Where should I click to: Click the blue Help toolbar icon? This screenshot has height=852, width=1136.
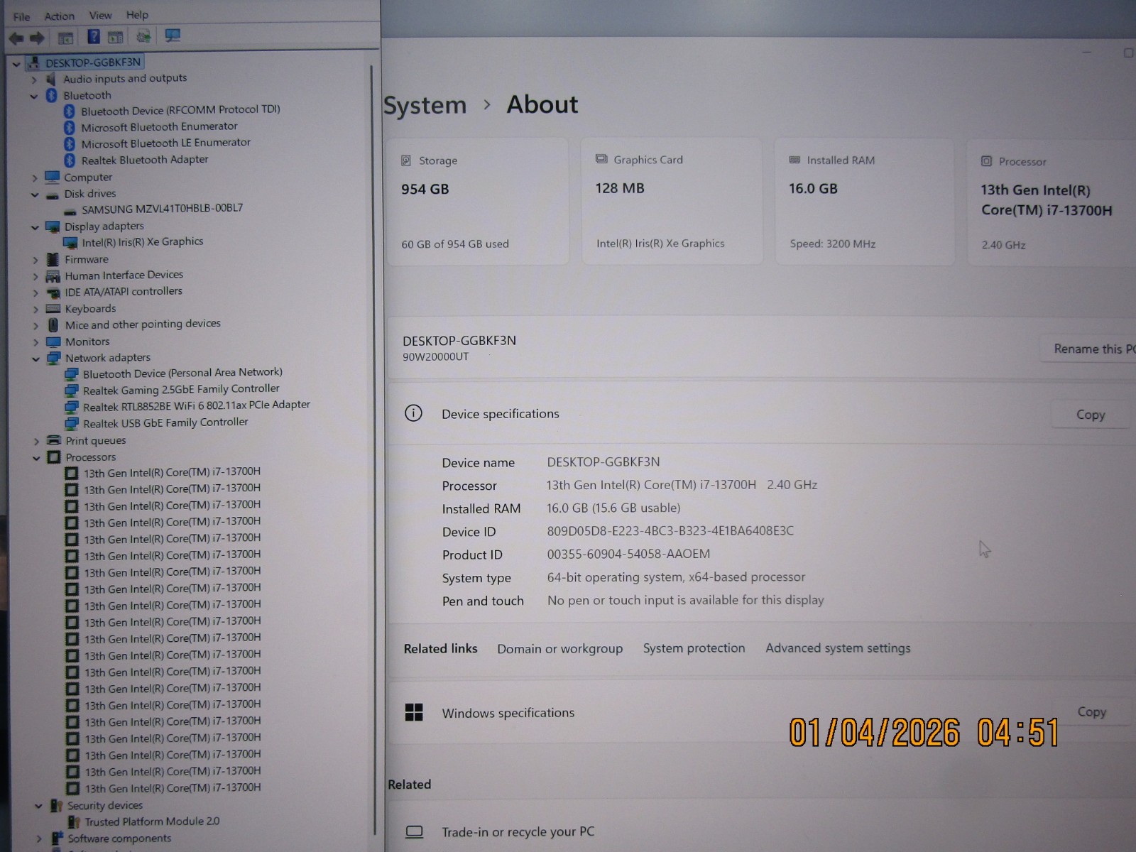(93, 36)
